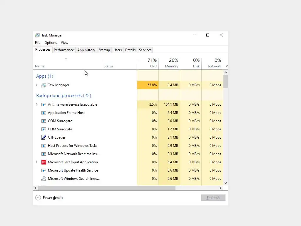Select Application Frame Host process name
301x226 pixels.
(x=66, y=113)
